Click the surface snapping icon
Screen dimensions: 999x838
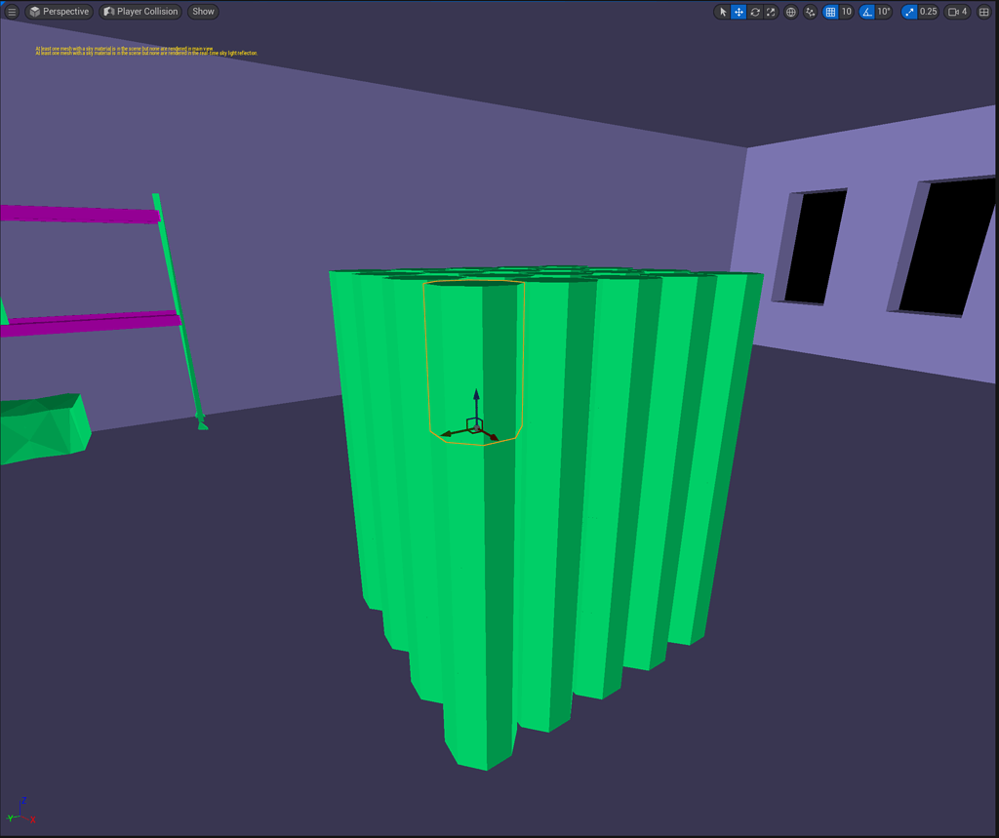click(810, 12)
